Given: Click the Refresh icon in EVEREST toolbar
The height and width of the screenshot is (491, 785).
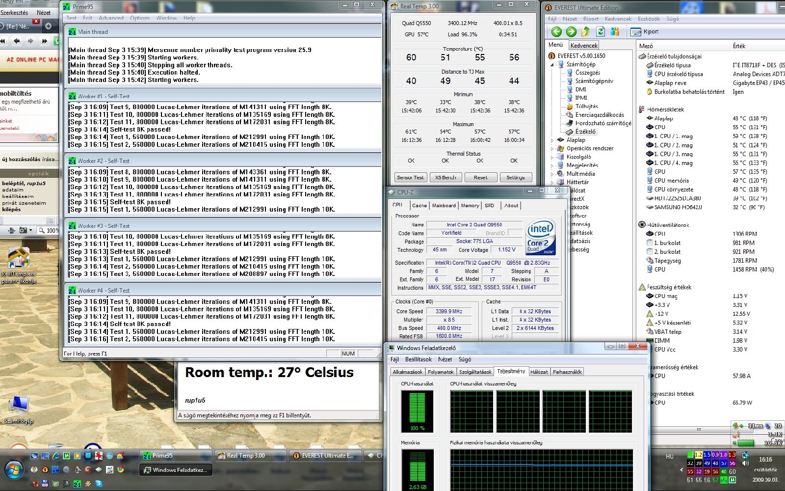Looking at the screenshot, I should 601,32.
